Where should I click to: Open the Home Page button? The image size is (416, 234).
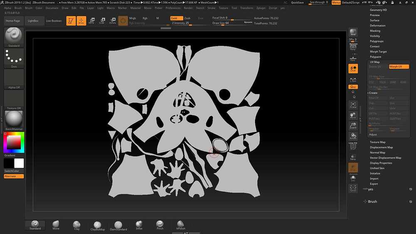[x=13, y=21]
